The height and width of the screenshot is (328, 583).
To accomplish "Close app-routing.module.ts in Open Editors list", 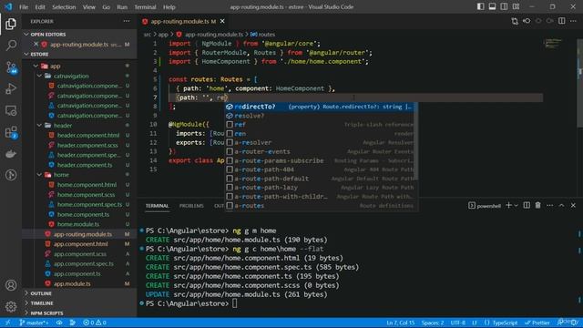I will [x=36, y=45].
